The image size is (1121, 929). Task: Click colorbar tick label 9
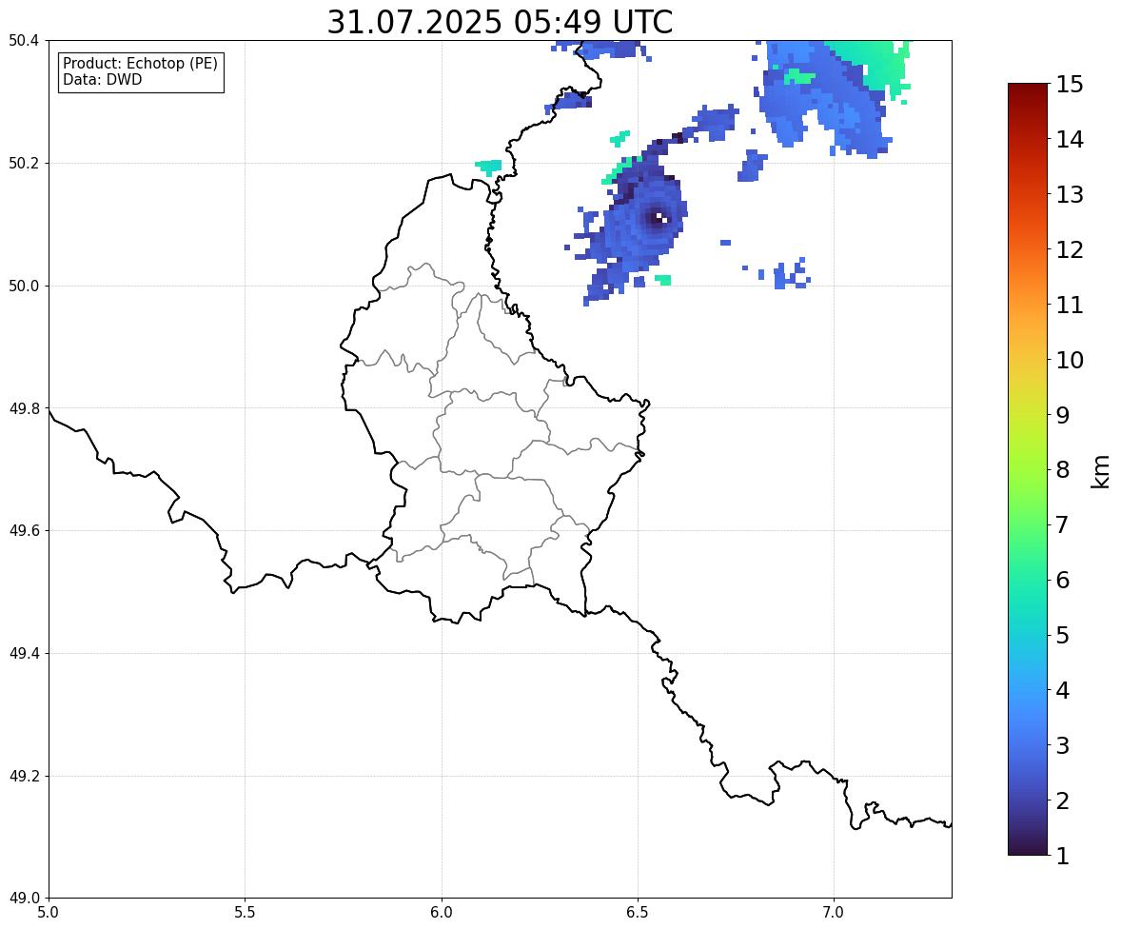1063,415
